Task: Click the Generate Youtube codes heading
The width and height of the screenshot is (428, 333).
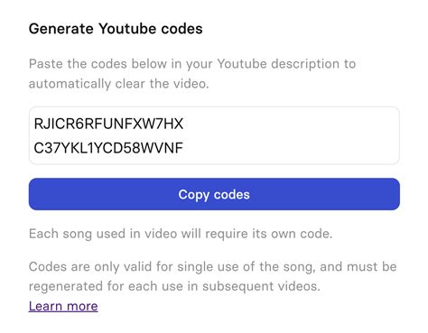Action: click(116, 29)
